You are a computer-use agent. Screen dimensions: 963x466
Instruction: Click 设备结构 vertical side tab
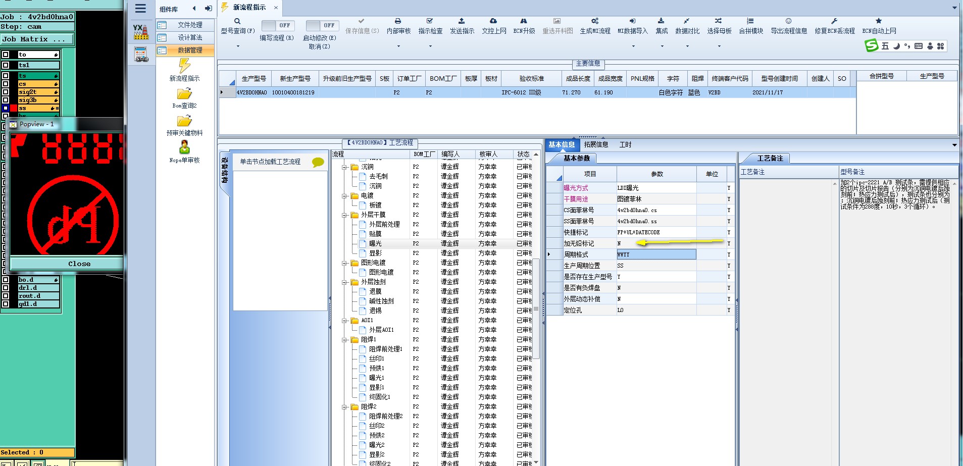tap(225, 170)
